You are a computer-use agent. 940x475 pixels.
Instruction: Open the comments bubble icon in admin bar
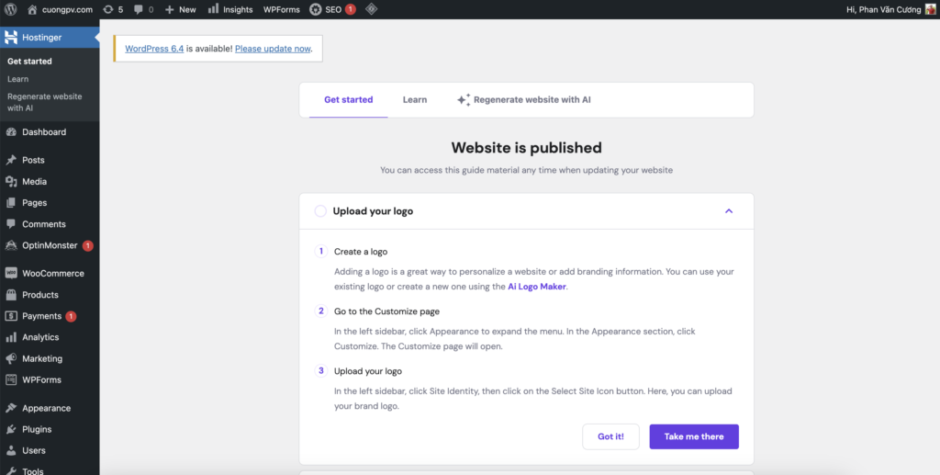point(139,9)
